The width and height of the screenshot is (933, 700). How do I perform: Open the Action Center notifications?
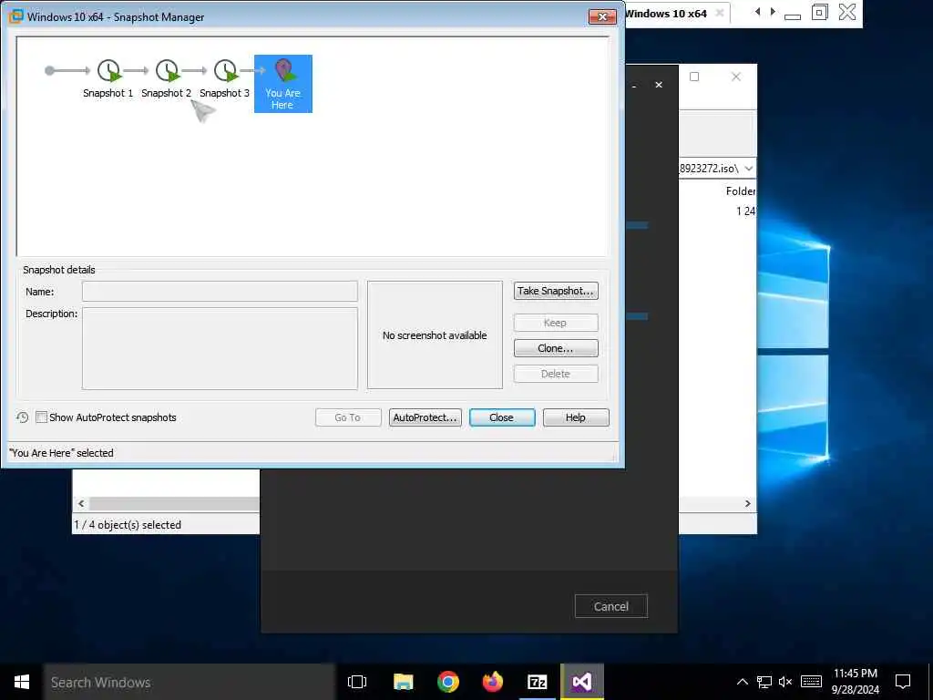pyautogui.click(x=903, y=682)
